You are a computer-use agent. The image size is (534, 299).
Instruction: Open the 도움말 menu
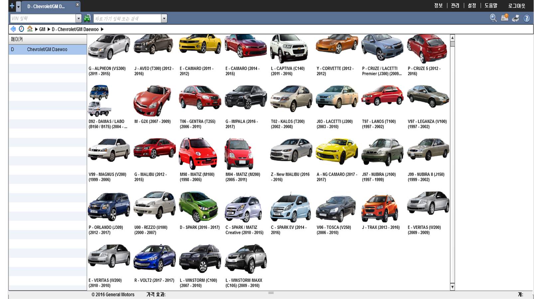491,6
